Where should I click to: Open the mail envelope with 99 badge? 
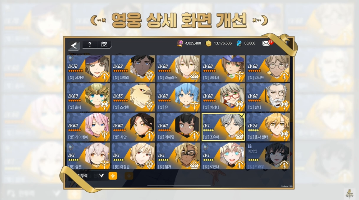pyautogui.click(x=267, y=43)
